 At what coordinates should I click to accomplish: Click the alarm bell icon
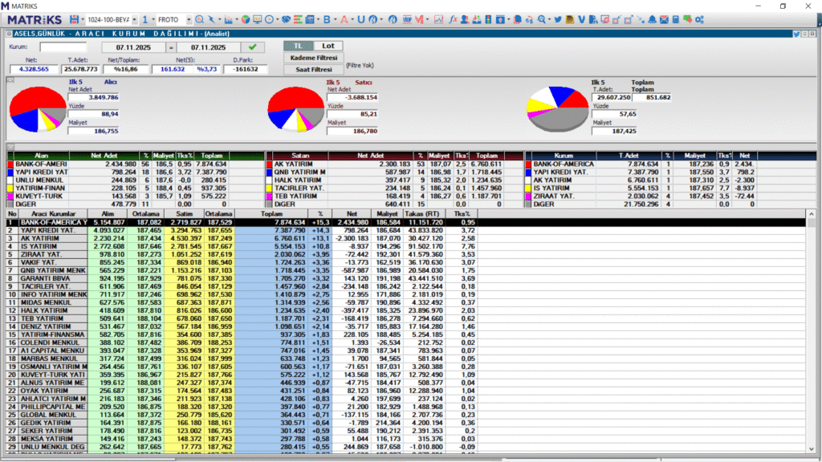pyautogui.click(x=653, y=18)
